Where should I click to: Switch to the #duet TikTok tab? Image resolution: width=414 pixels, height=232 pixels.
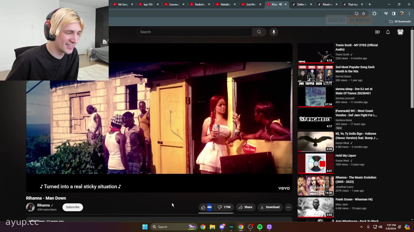coord(327,5)
